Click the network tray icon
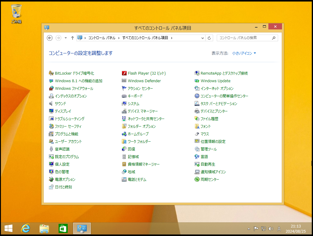The image size is (313, 236). coord(264,229)
